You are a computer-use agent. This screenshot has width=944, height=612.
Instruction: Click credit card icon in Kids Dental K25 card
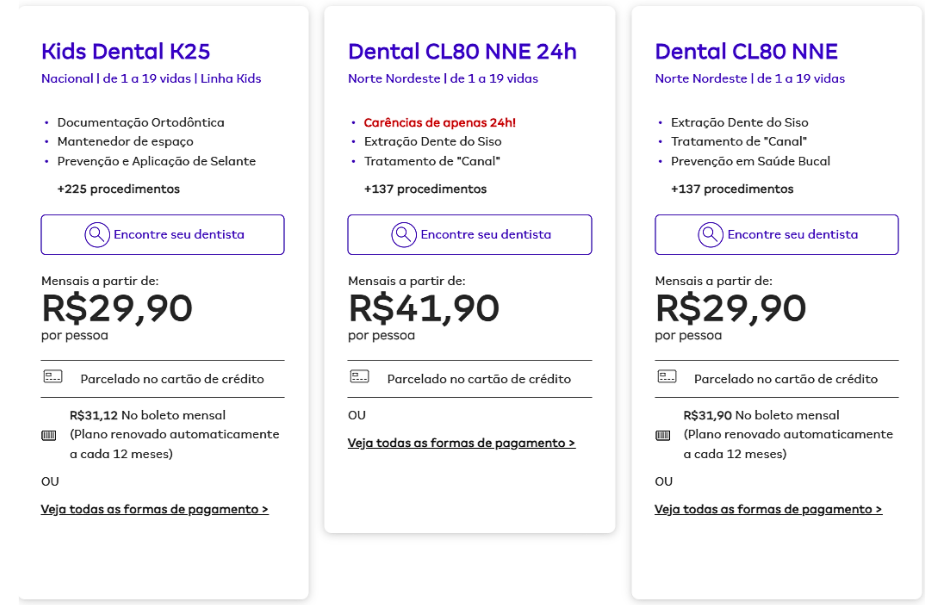coord(53,376)
